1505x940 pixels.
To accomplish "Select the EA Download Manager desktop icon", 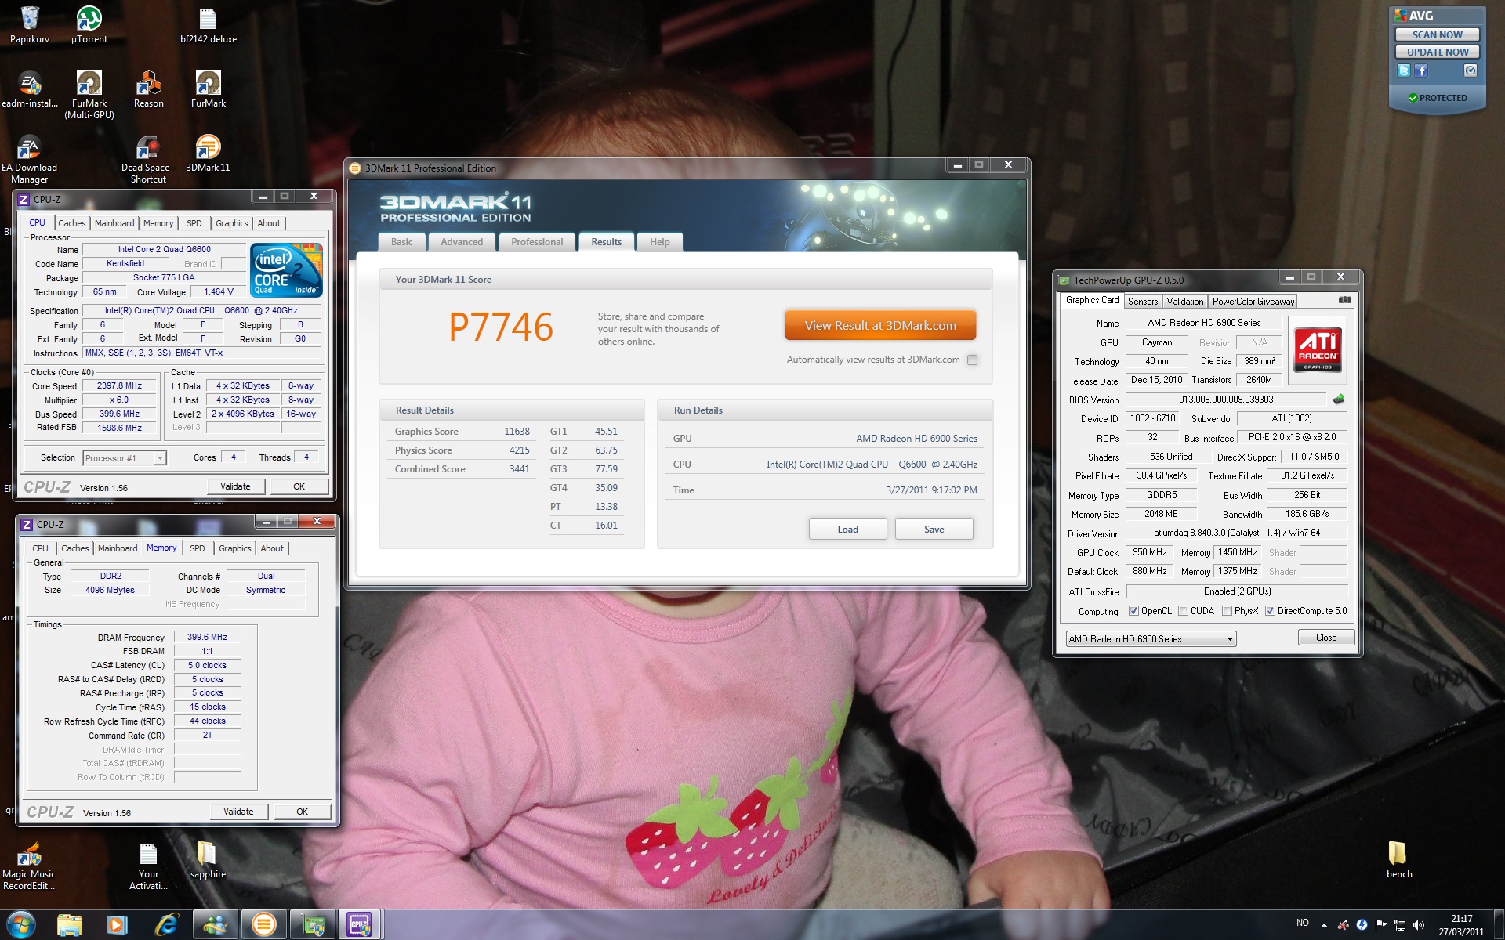I will pos(30,159).
